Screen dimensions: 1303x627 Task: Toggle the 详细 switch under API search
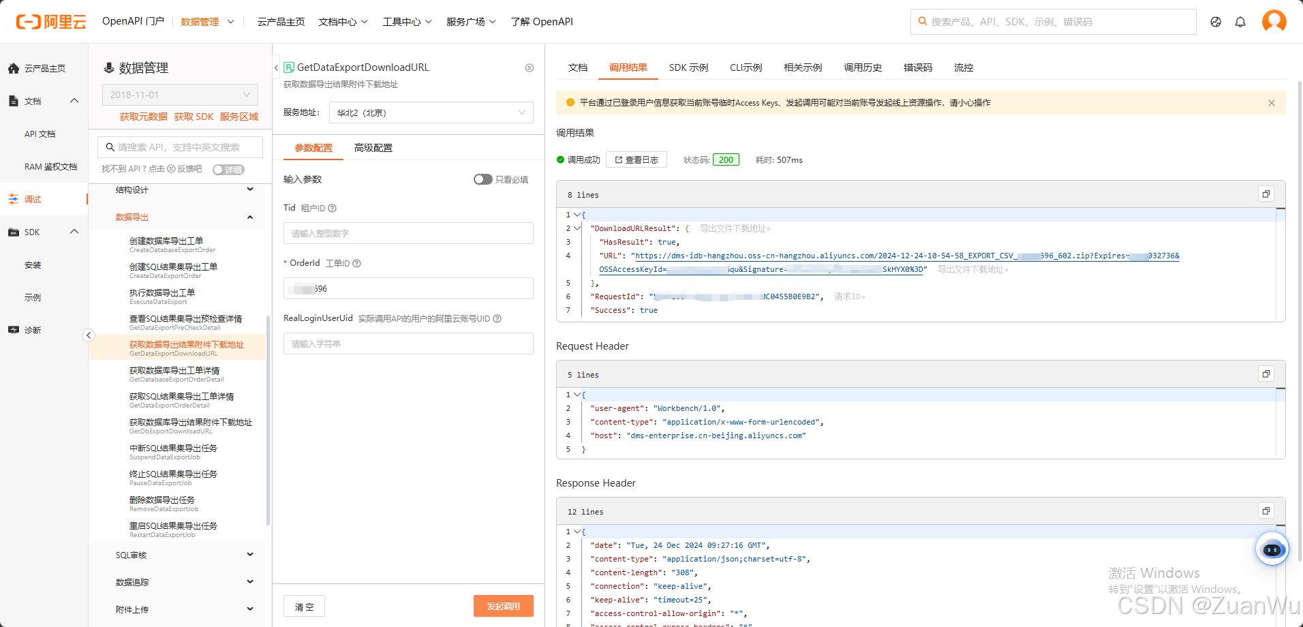pos(228,170)
